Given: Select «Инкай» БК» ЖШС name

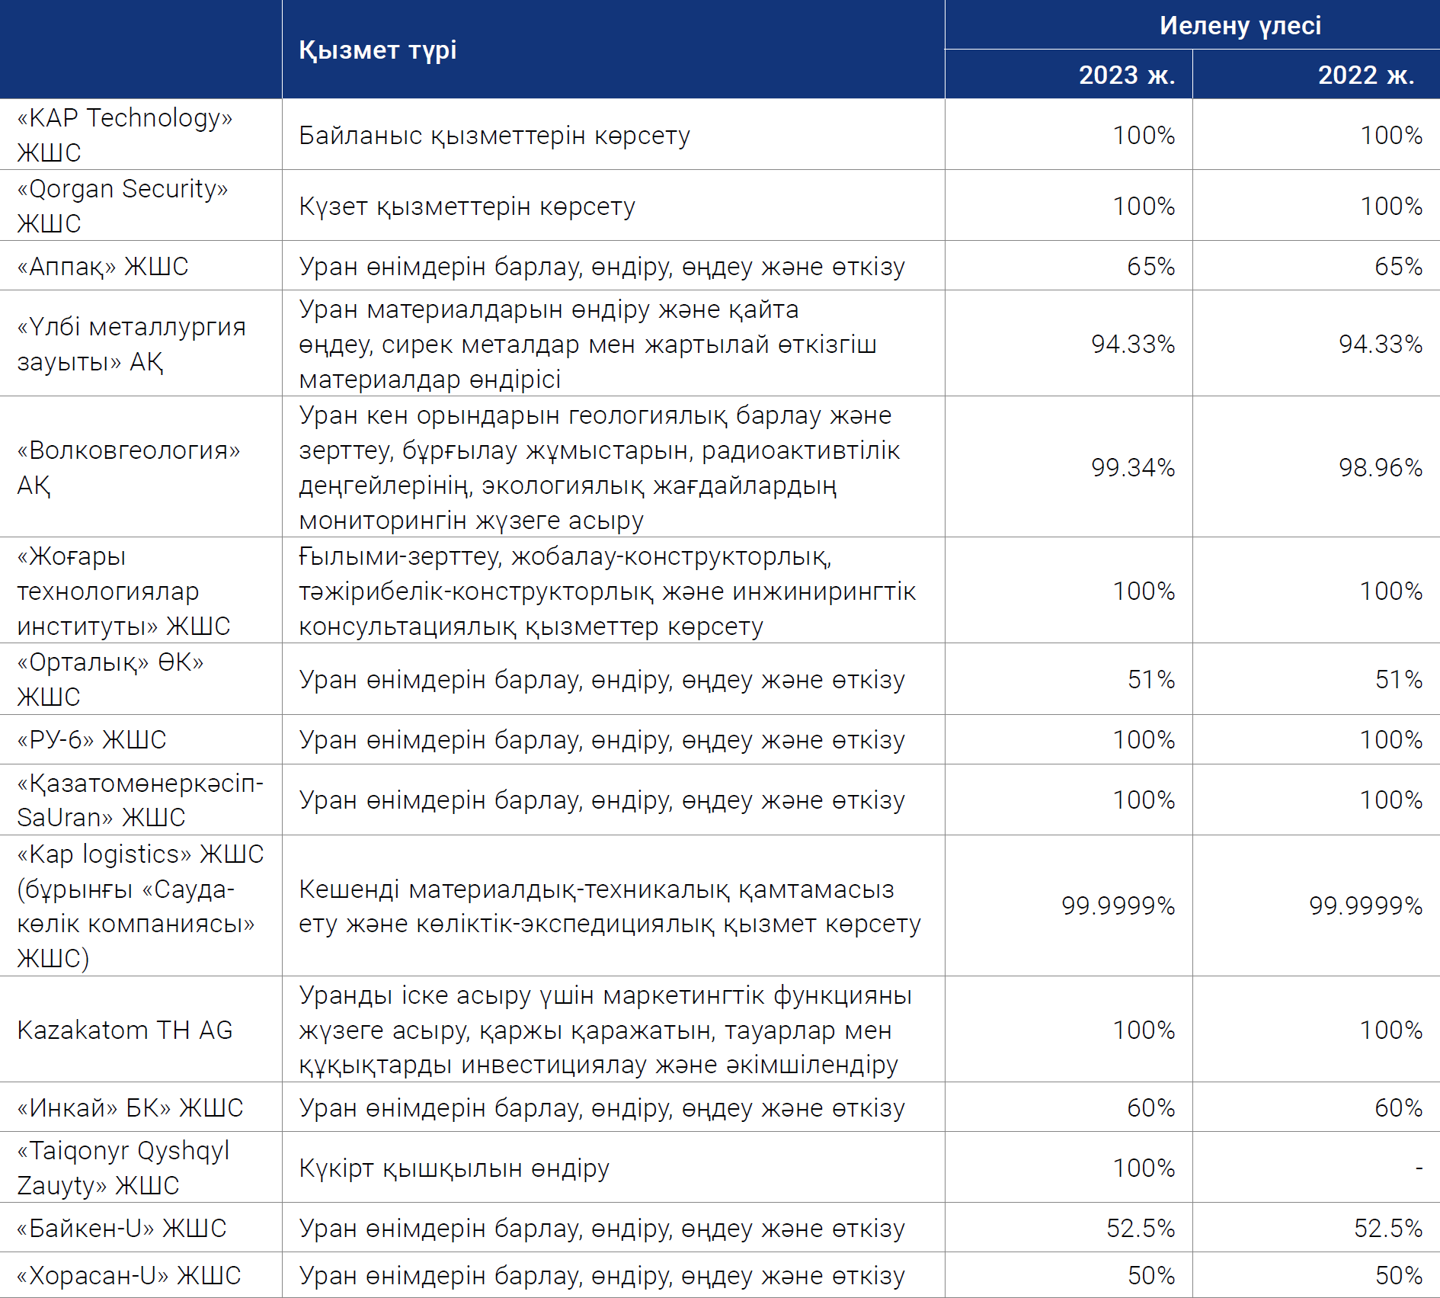Looking at the screenshot, I should tap(130, 1107).
